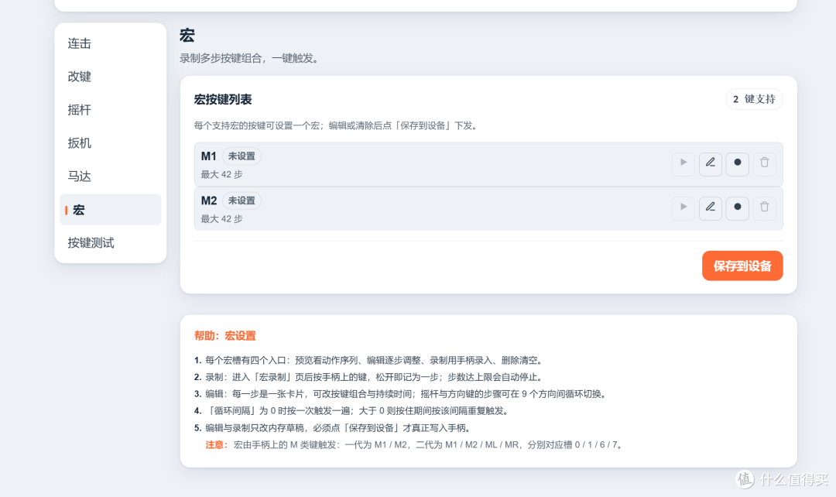Select the M1 macro row label
The image size is (836, 497).
[208, 156]
